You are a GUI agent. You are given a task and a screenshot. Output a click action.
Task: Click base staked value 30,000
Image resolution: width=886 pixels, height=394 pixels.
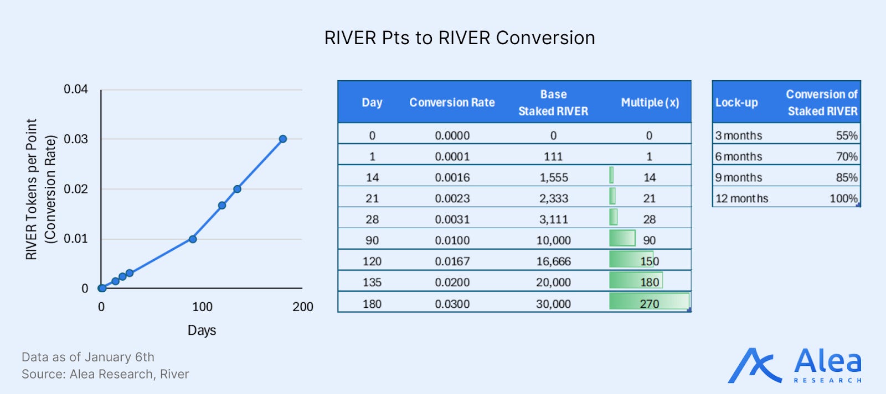553,304
